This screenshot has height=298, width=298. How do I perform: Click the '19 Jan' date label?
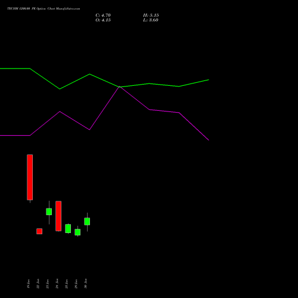pyautogui.click(x=29, y=284)
